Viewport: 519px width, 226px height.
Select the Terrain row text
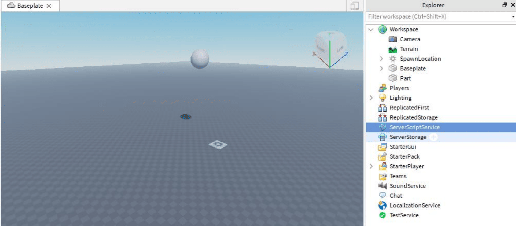pos(409,49)
